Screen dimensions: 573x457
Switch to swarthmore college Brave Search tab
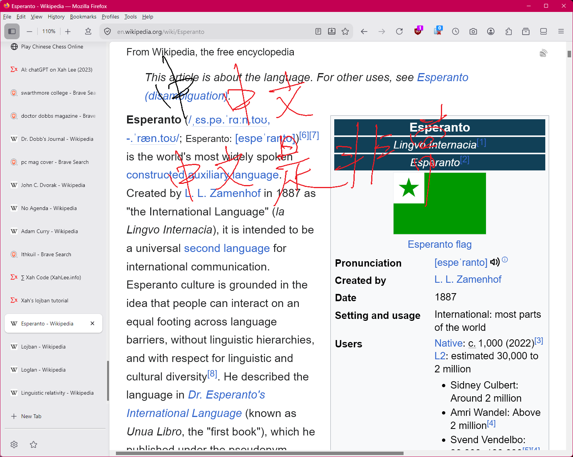(54, 93)
